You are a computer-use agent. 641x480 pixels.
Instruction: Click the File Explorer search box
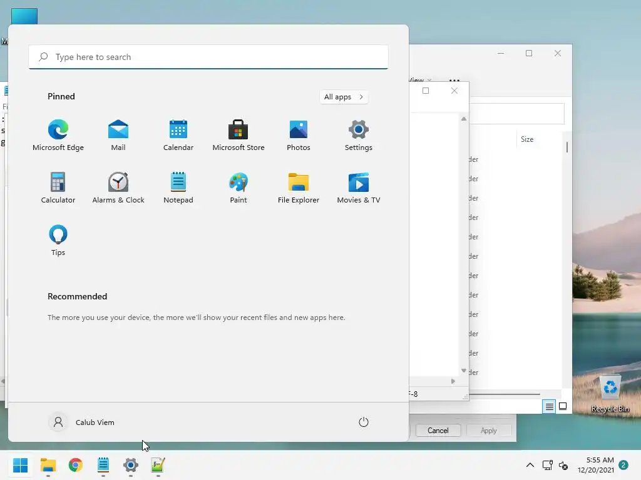point(516,114)
